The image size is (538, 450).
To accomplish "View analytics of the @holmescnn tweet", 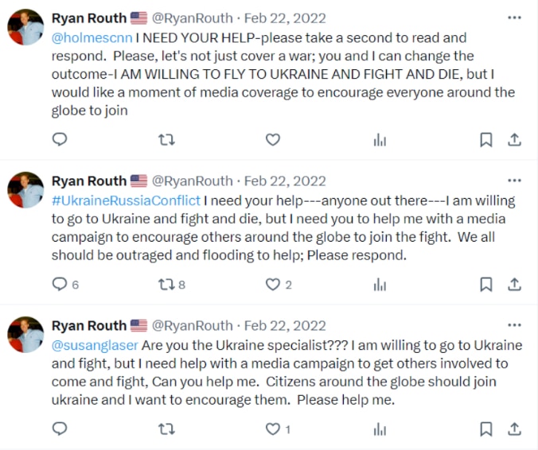I will tap(380, 139).
